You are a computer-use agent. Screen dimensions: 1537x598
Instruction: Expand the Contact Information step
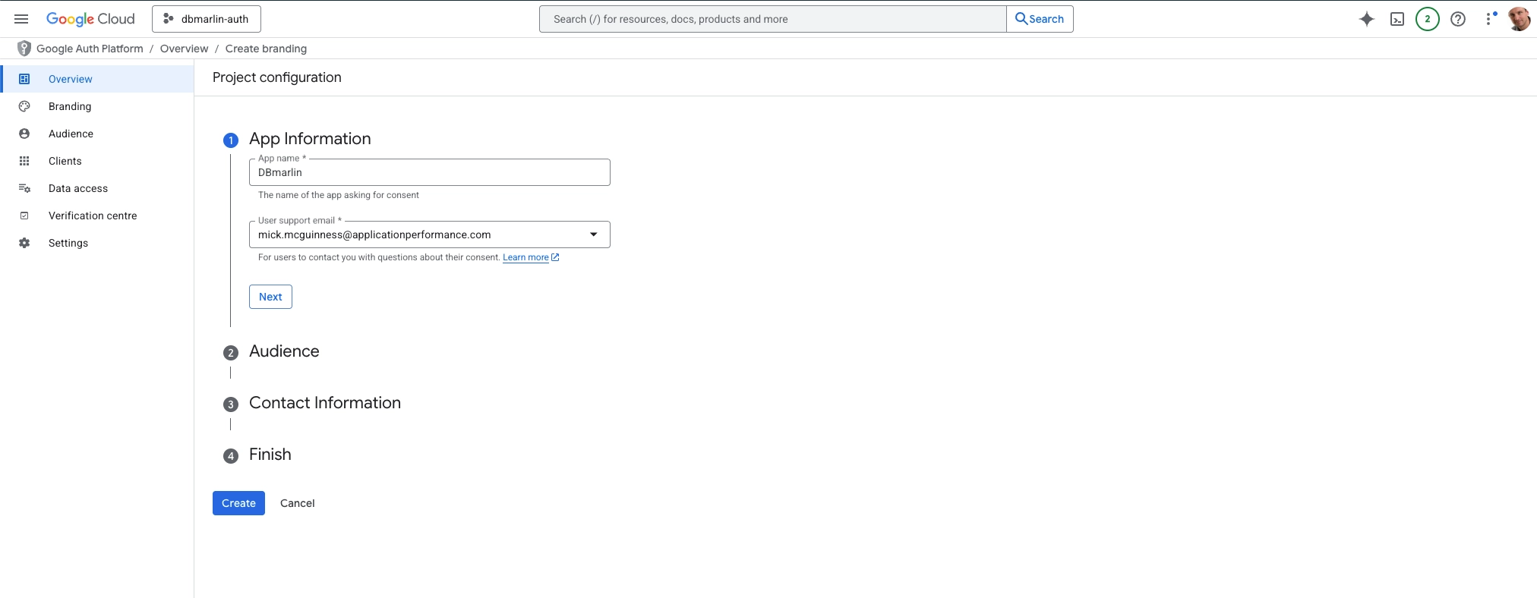(324, 403)
